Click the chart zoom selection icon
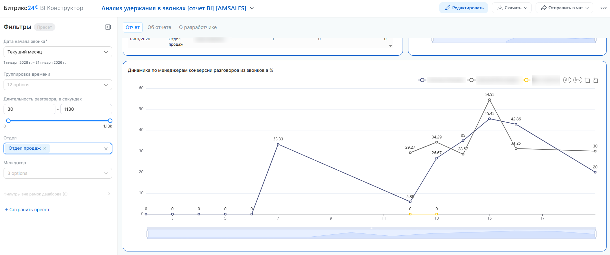610x255 pixels. (x=587, y=80)
